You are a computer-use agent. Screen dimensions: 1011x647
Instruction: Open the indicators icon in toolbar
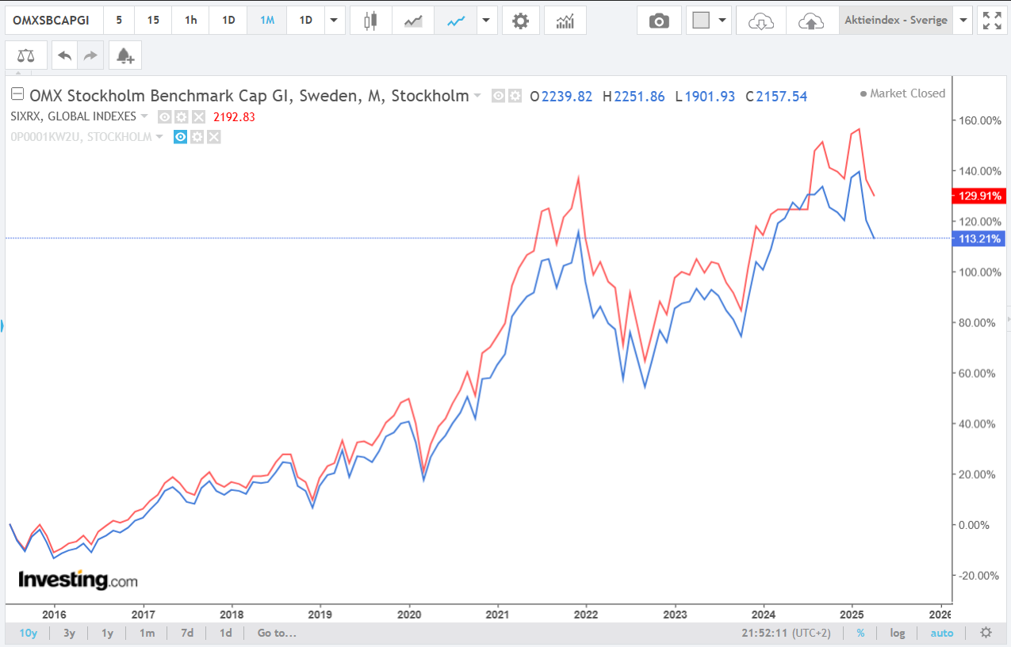pyautogui.click(x=565, y=21)
